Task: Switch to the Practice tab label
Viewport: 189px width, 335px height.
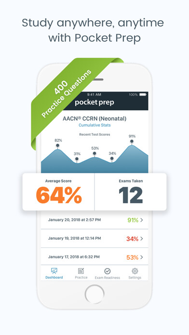Action: 81,277
